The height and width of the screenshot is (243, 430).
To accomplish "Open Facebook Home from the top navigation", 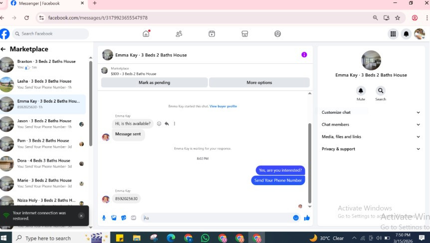I will pos(146,34).
